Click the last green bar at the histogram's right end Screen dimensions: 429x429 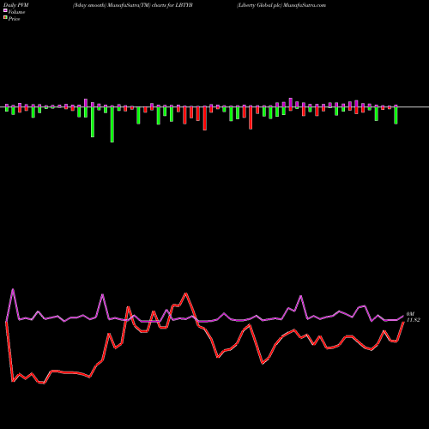(x=396, y=115)
